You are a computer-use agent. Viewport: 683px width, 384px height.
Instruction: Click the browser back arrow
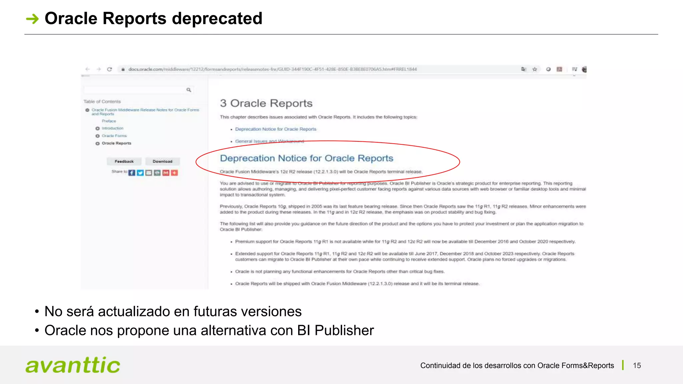(x=88, y=69)
